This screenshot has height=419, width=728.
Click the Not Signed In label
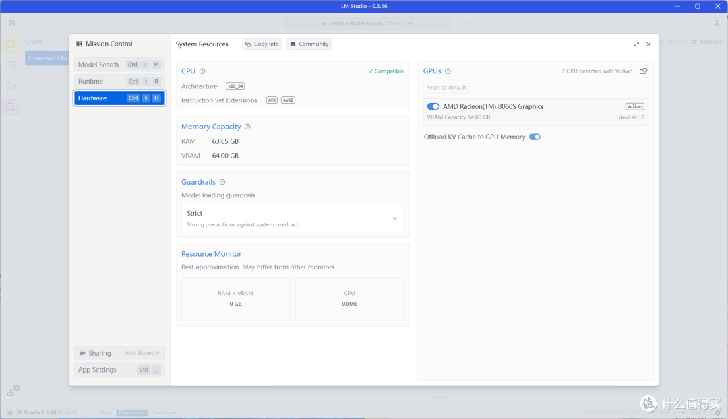[x=143, y=353]
